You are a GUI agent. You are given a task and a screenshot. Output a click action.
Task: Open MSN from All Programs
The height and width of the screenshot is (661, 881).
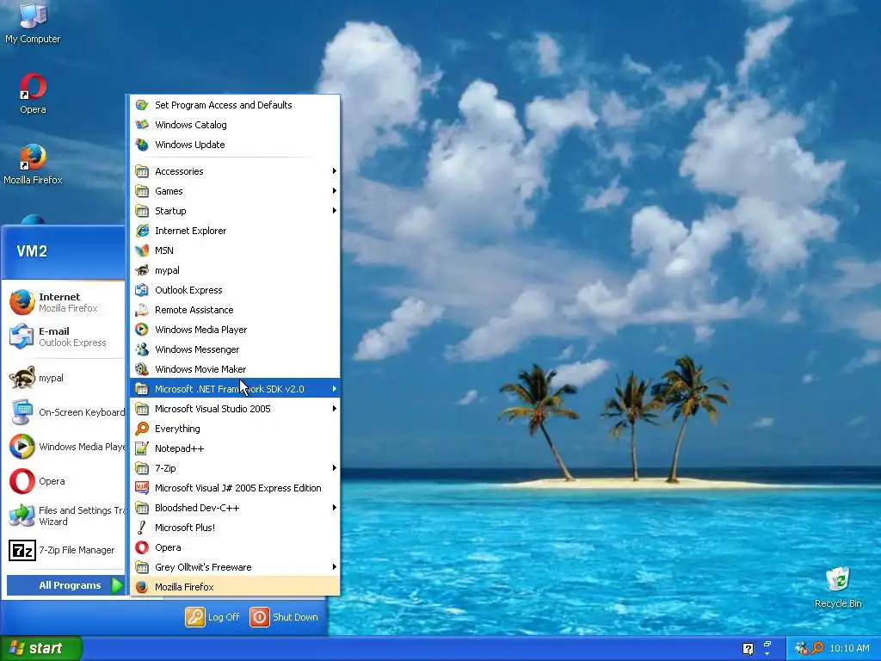tap(235, 250)
